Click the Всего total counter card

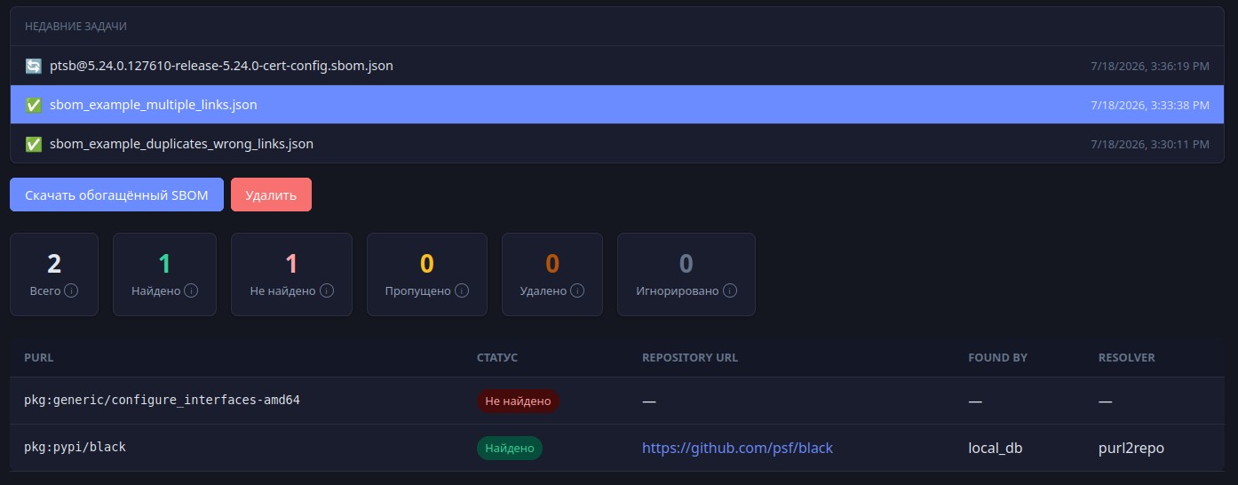[54, 274]
